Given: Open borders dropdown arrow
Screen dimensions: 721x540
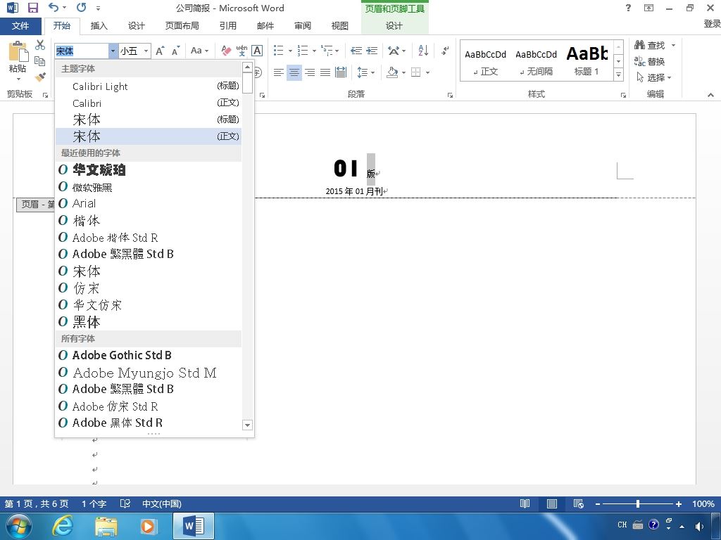Looking at the screenshot, I should [427, 72].
